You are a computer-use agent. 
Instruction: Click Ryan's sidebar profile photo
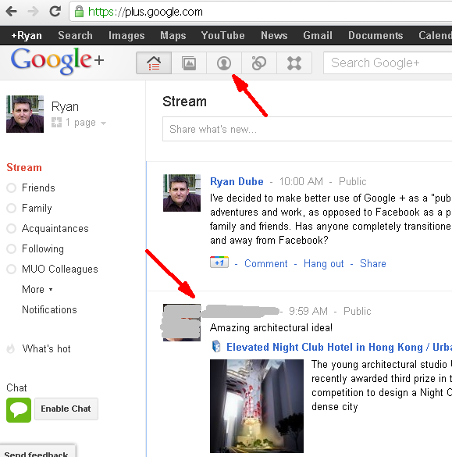click(x=25, y=114)
